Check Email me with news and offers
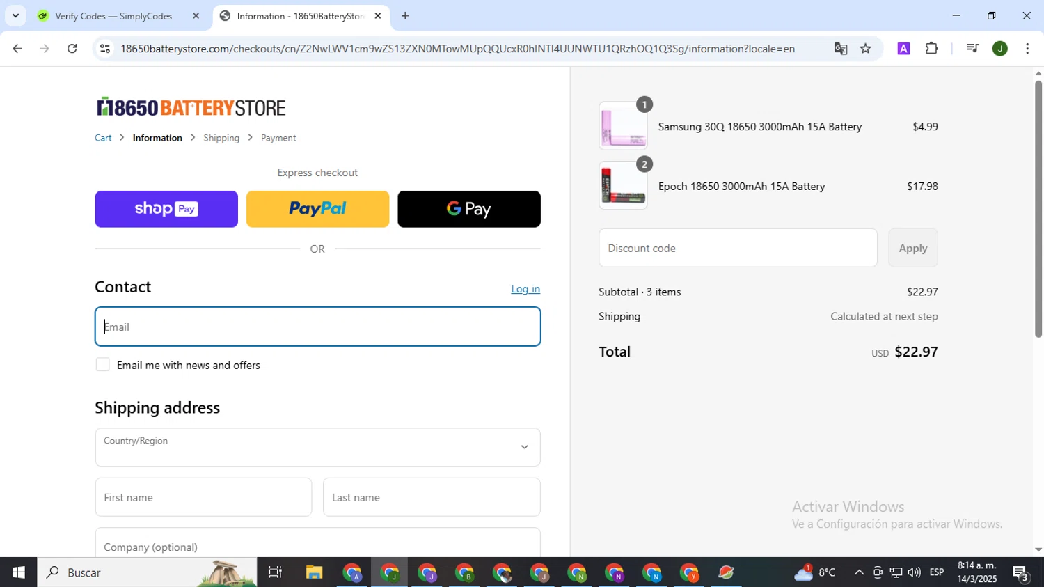Image resolution: width=1044 pixels, height=587 pixels. pyautogui.click(x=103, y=365)
